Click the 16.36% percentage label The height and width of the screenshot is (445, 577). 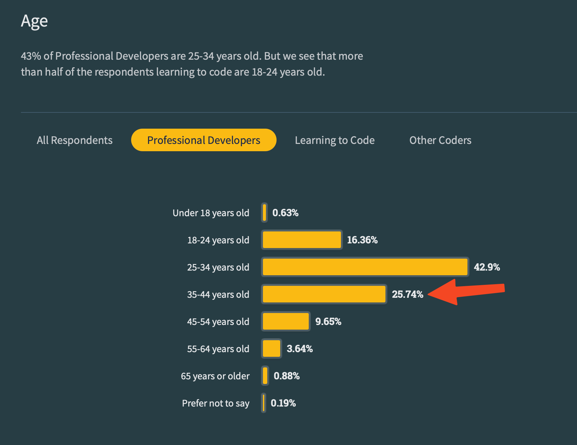(x=362, y=240)
